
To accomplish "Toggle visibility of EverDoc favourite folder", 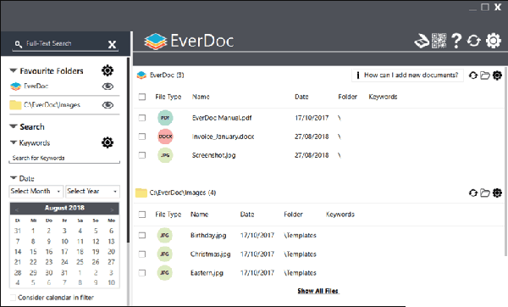I will pos(108,87).
